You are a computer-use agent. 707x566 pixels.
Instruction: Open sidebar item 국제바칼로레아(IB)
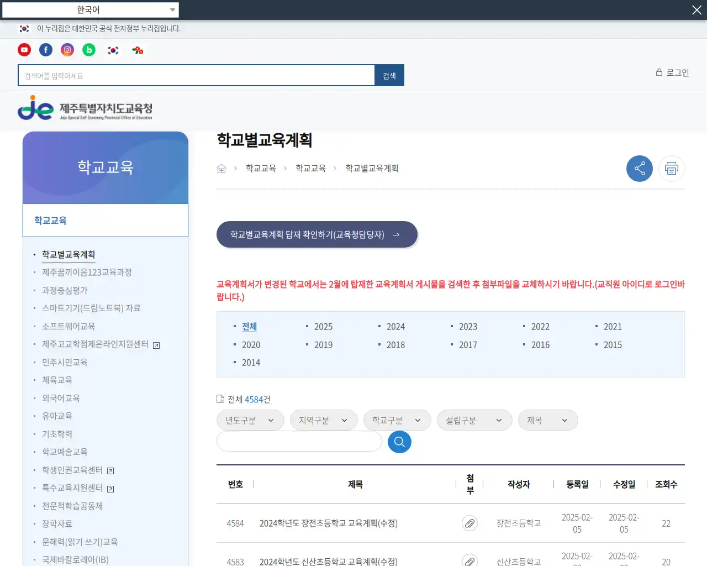click(x=75, y=559)
